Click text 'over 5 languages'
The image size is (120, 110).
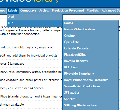[12, 64]
